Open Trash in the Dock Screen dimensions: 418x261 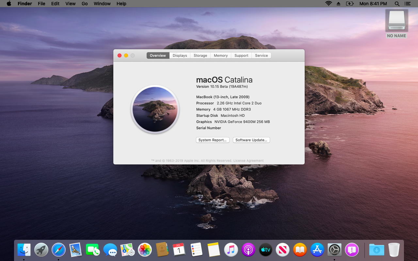coord(394,250)
